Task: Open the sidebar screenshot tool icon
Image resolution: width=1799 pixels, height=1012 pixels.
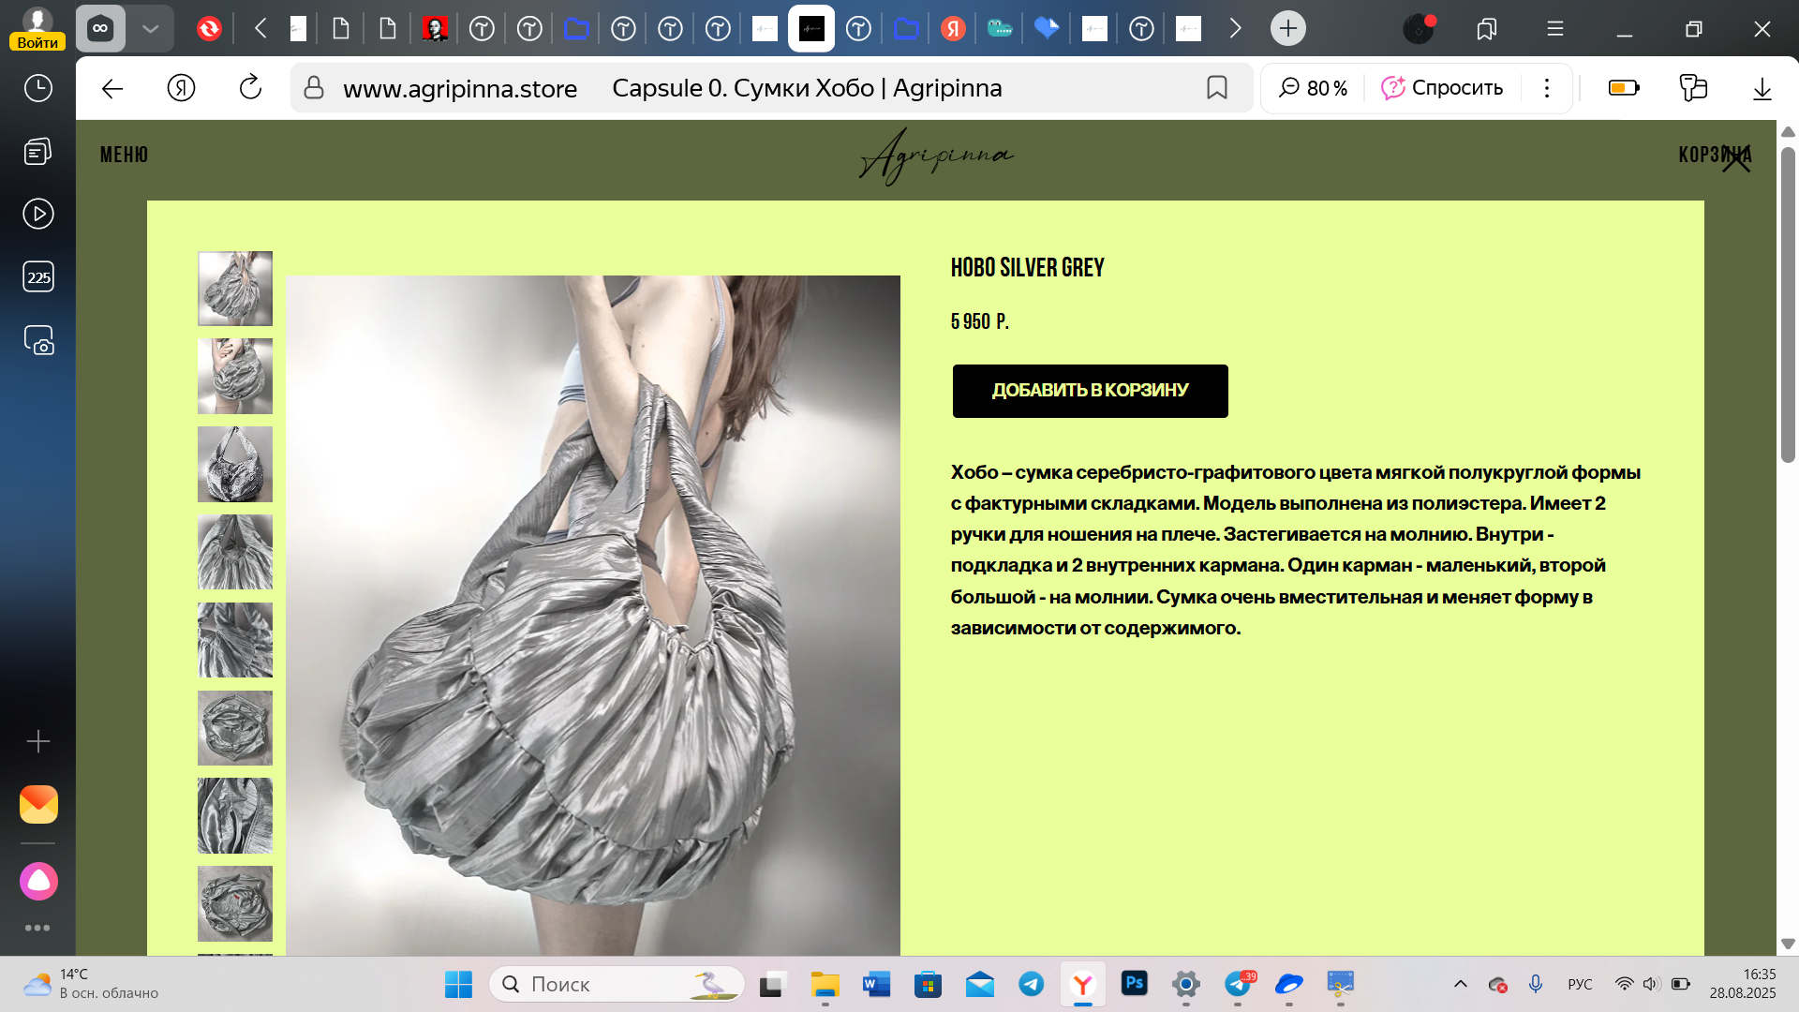Action: [37, 340]
